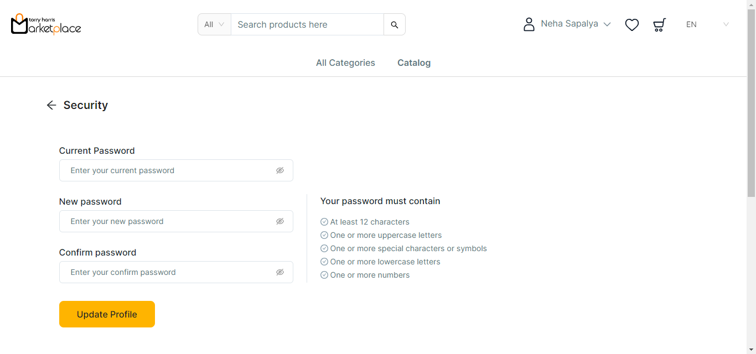This screenshot has height=354, width=756.
Task: Click the Torry Harris Marketplace logo
Action: (46, 24)
